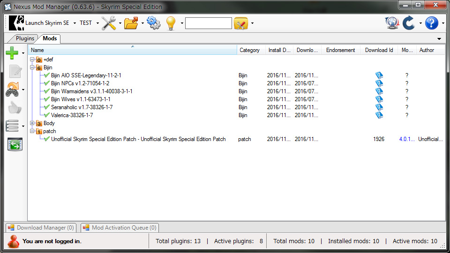Open the category list view icon
The width and height of the screenshot is (450, 253).
[12, 126]
